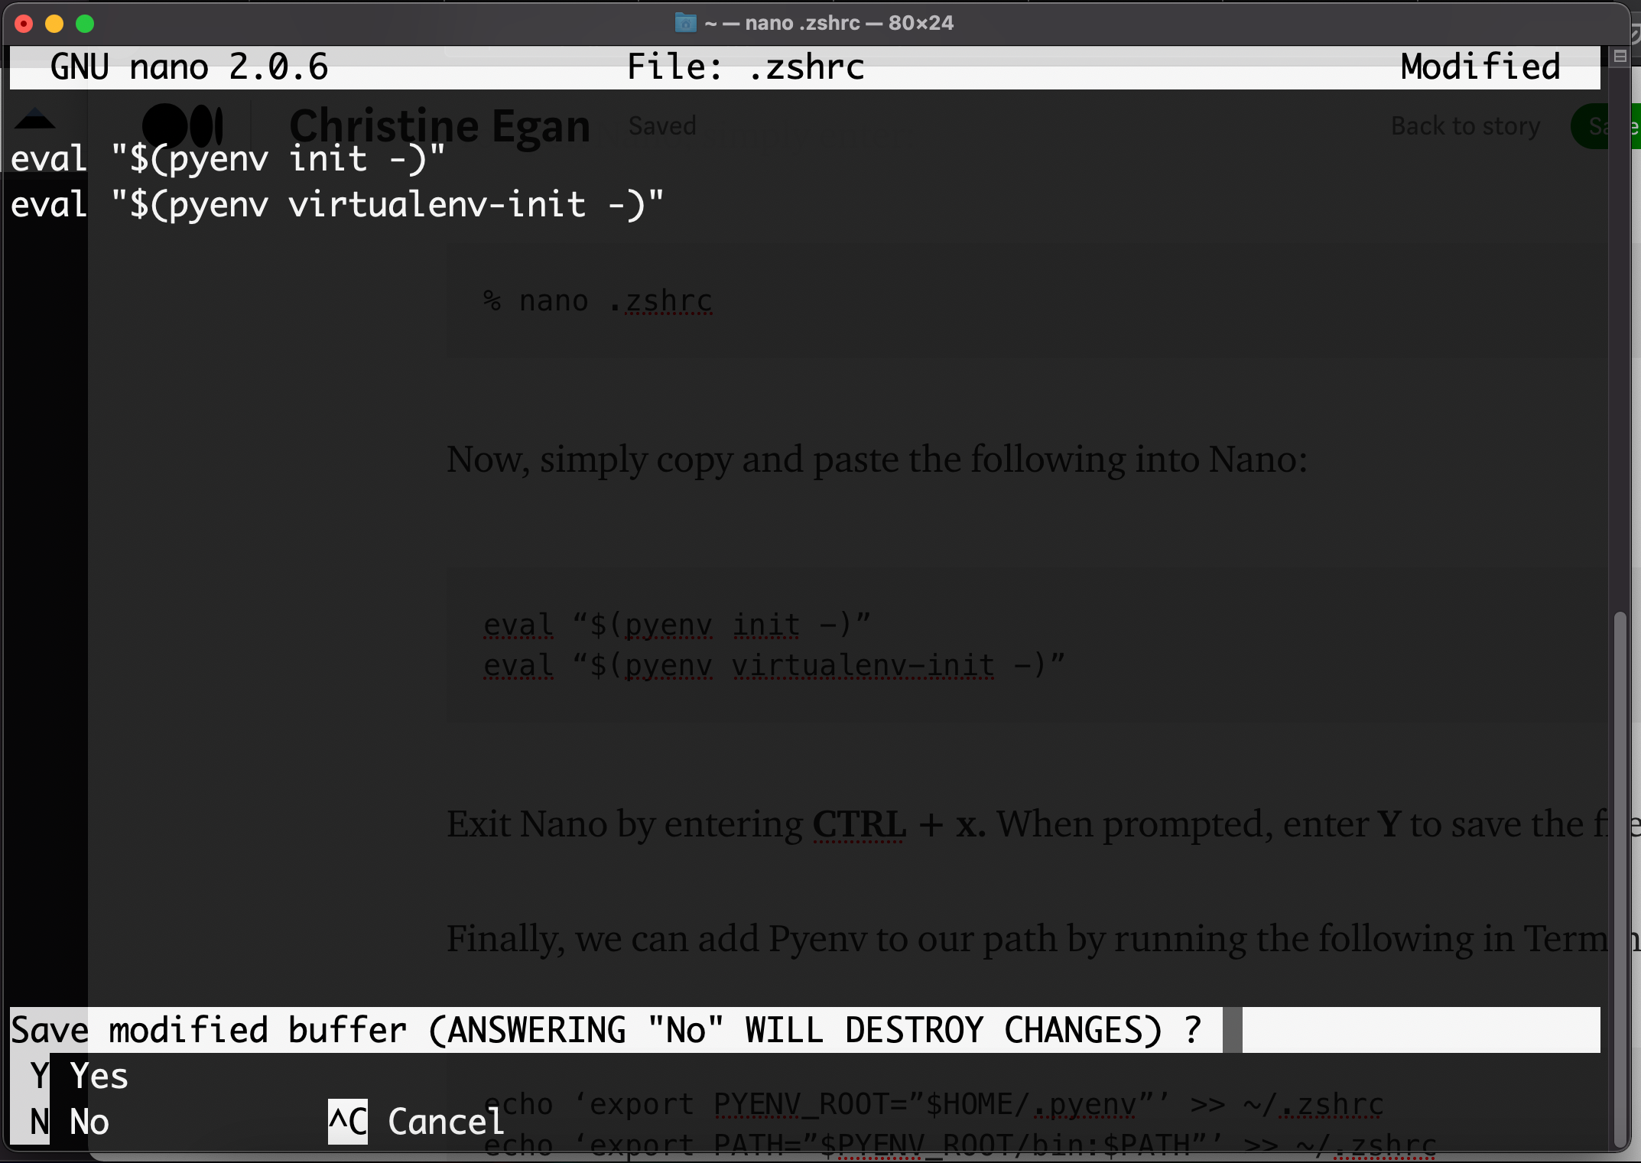Click the Modified status in nano header
This screenshot has height=1163, width=1641.
point(1480,67)
